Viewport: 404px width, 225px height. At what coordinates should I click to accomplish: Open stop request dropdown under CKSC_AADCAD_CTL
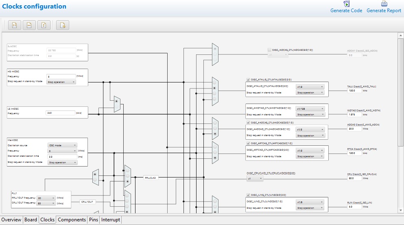tap(310, 136)
